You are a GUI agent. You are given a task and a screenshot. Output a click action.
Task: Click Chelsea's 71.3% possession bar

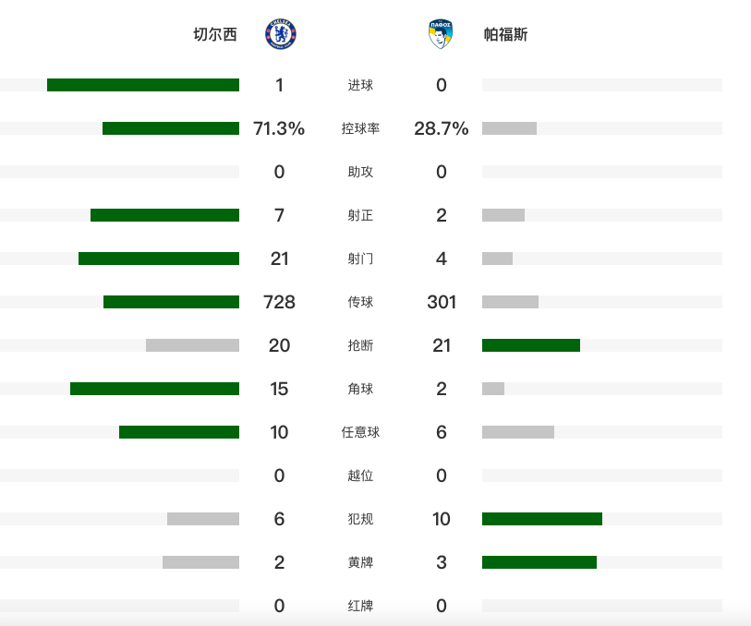pos(171,128)
